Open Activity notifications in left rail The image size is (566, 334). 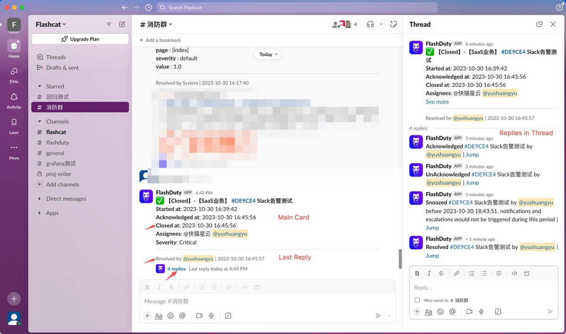pos(14,97)
